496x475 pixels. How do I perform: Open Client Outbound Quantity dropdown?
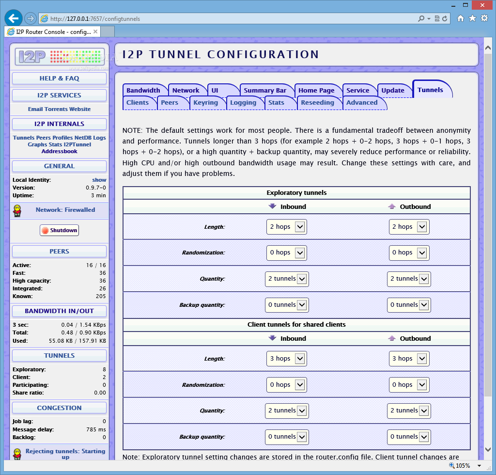tap(409, 411)
